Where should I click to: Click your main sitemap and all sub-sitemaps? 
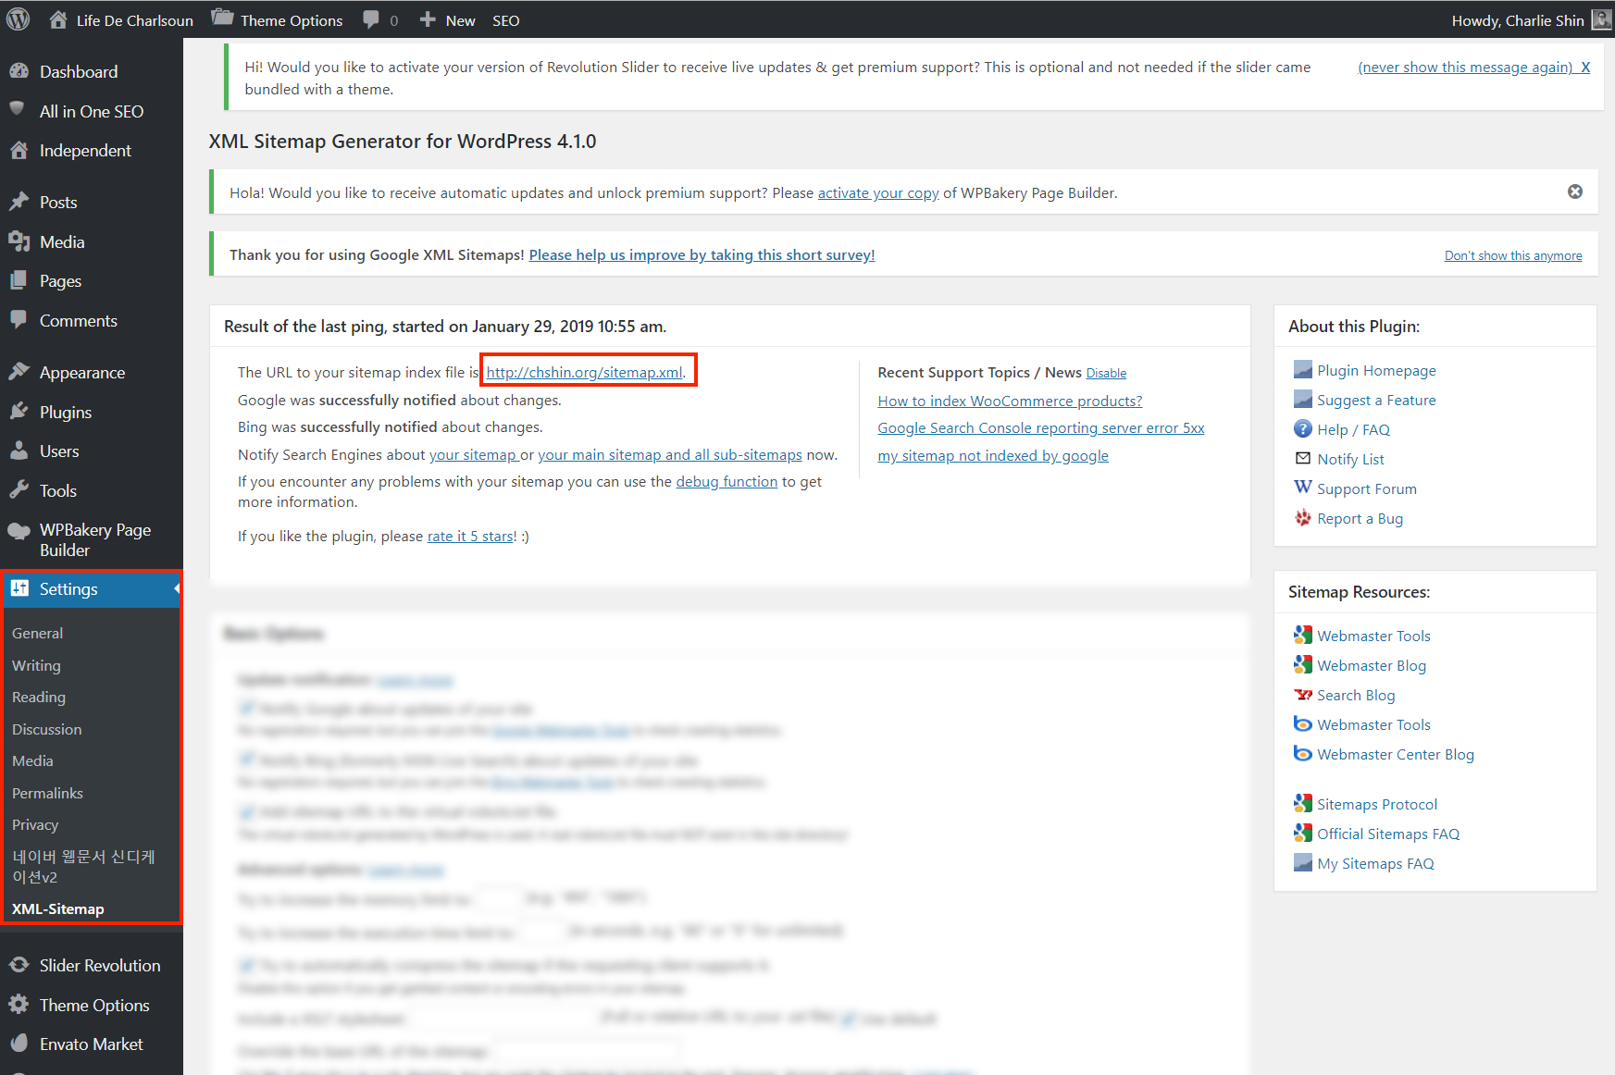670,454
